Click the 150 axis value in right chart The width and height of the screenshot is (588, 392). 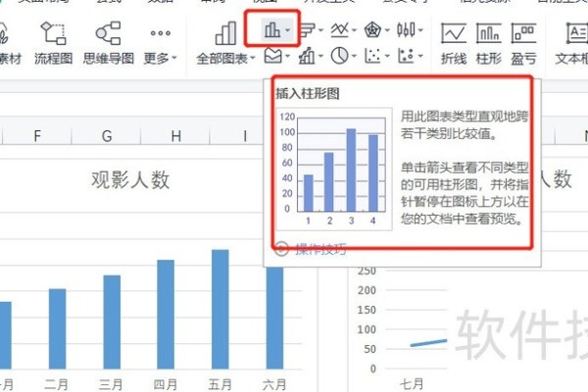[367, 310]
